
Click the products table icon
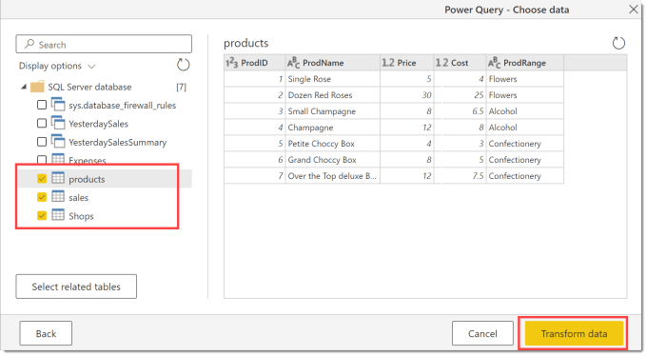58,178
